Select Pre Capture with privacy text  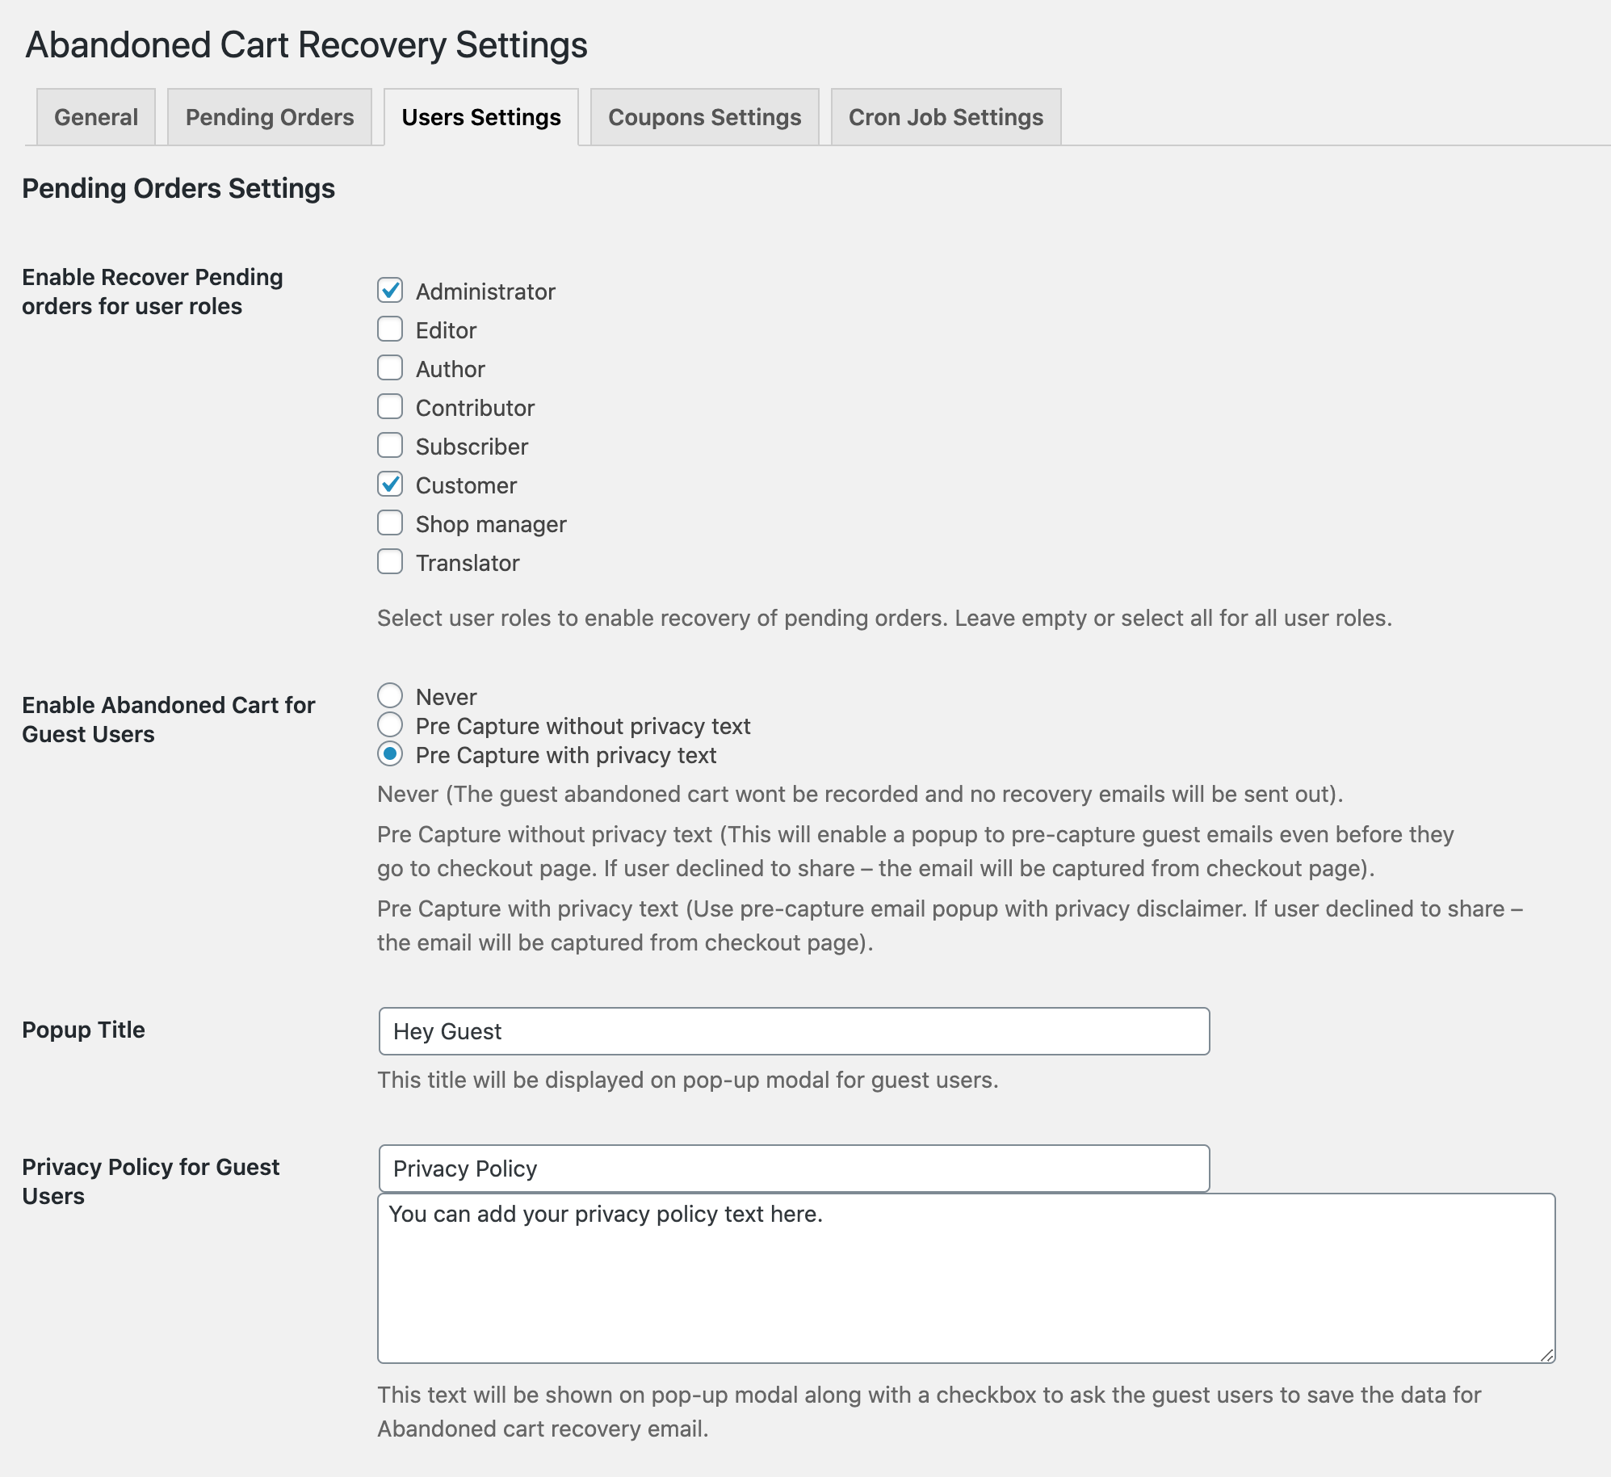[390, 753]
